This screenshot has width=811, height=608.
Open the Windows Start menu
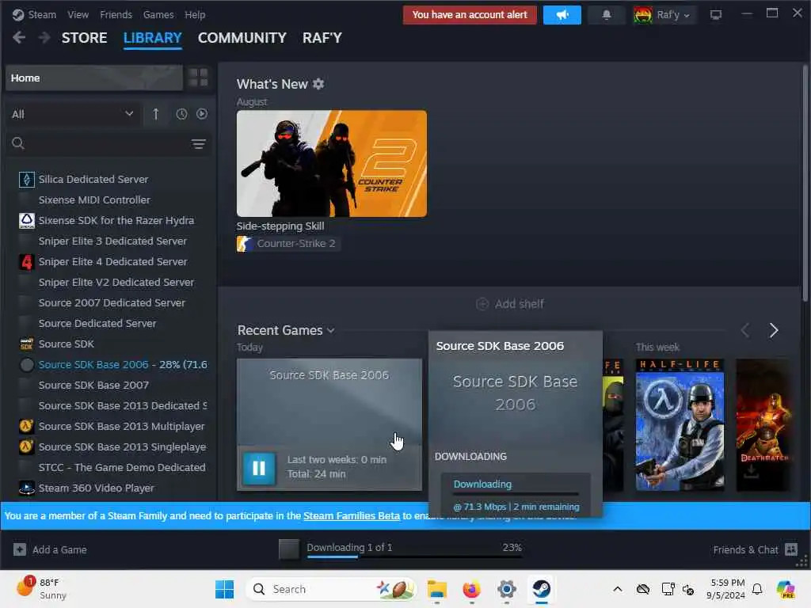pos(224,589)
